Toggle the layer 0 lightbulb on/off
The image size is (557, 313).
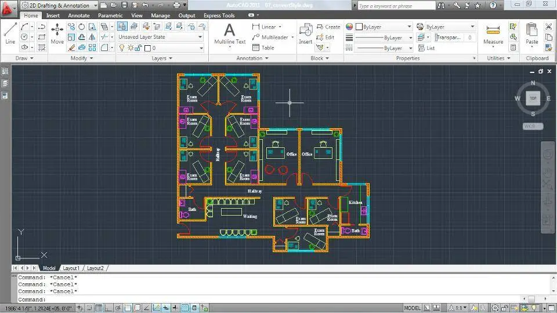121,48
